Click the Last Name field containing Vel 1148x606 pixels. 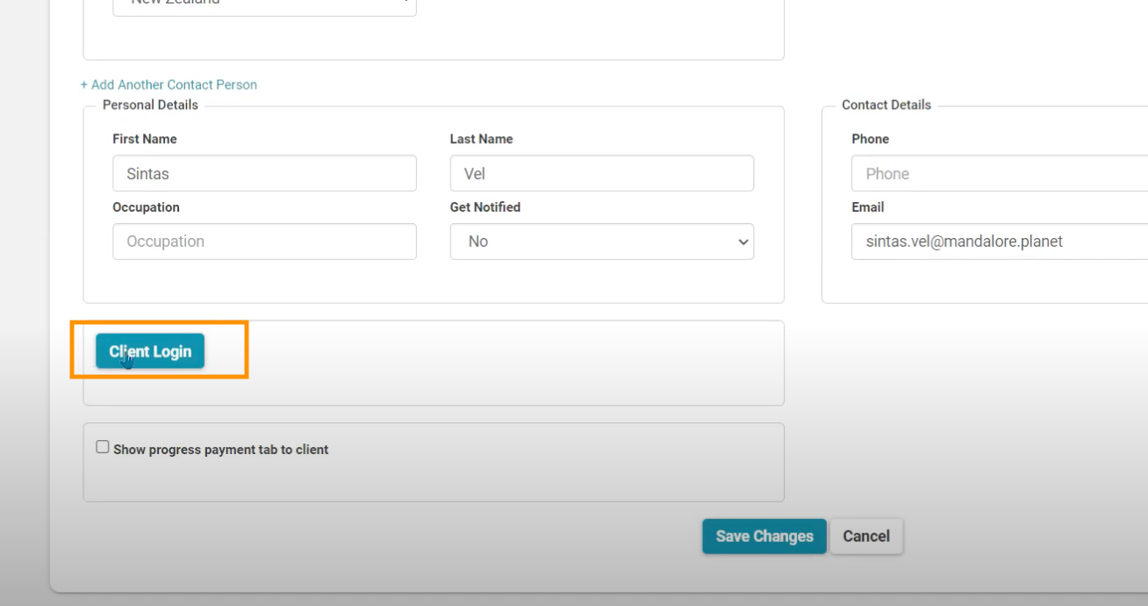(601, 174)
